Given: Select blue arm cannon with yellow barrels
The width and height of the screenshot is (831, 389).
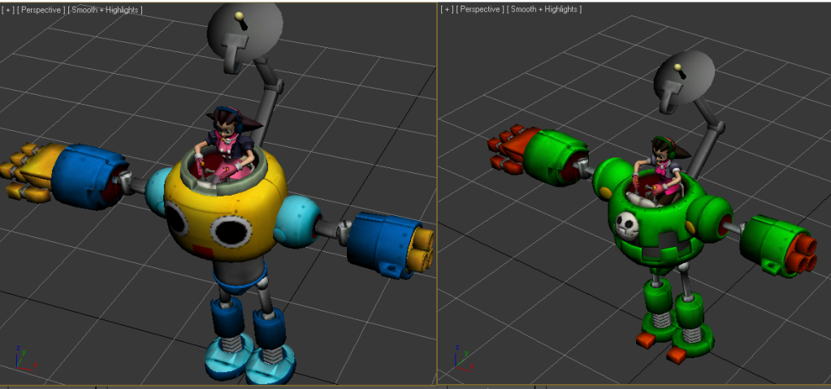Looking at the screenshot, I should point(390,244).
